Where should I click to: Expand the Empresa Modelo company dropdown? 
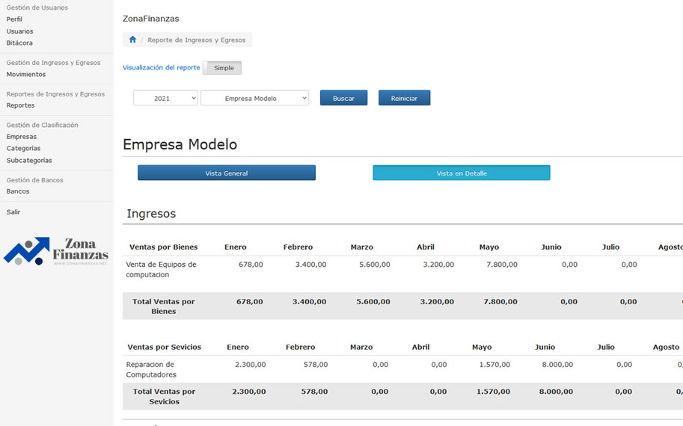pyautogui.click(x=254, y=98)
